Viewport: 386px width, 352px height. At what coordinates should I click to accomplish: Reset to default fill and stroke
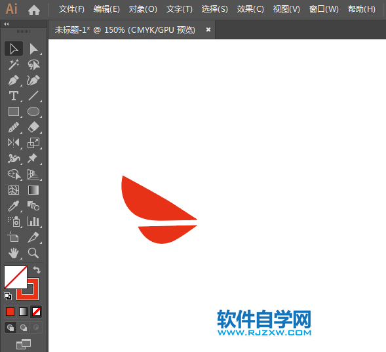point(8,296)
